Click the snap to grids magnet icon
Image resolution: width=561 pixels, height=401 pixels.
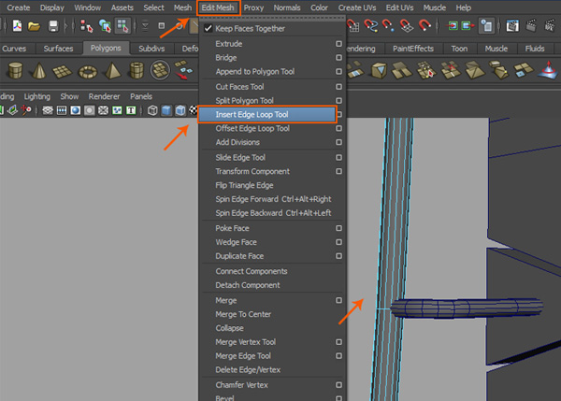pyautogui.click(x=352, y=26)
